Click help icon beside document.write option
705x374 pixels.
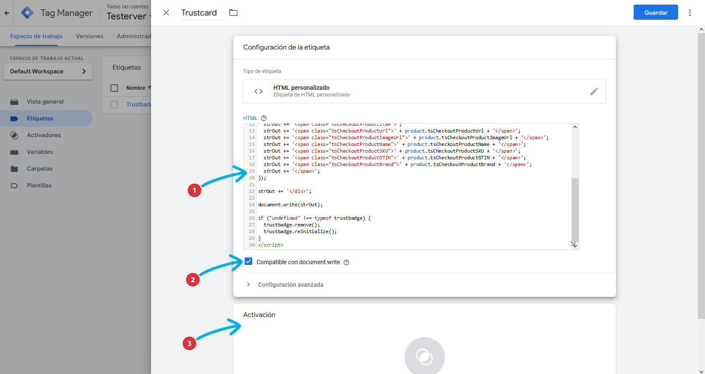346,262
